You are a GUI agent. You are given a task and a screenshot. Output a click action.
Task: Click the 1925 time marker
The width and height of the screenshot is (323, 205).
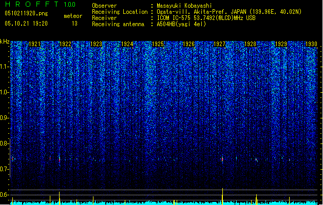(x=158, y=44)
